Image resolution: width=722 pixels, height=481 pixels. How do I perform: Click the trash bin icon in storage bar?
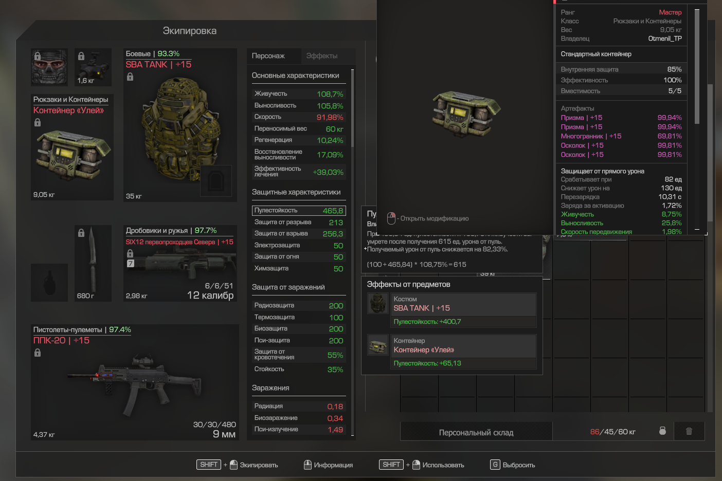click(689, 431)
